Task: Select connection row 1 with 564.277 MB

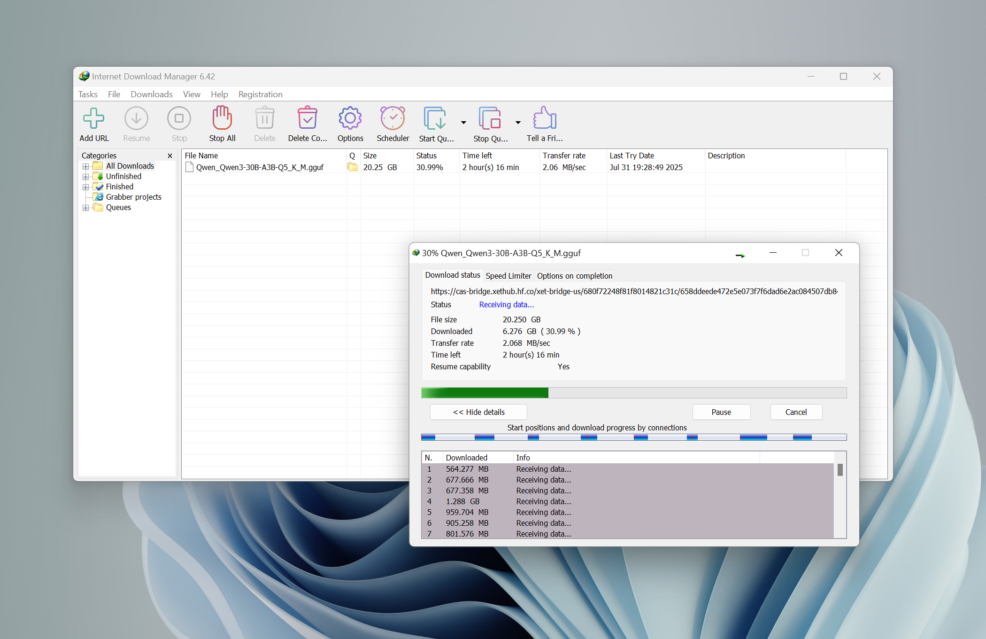Action: [x=628, y=469]
